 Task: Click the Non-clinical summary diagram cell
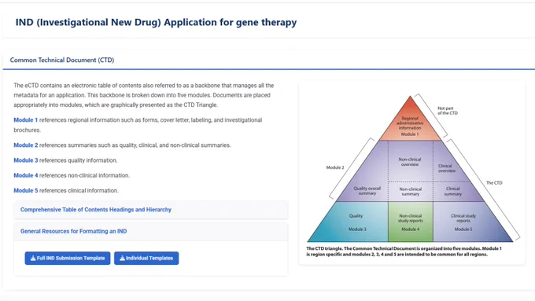[410, 191]
